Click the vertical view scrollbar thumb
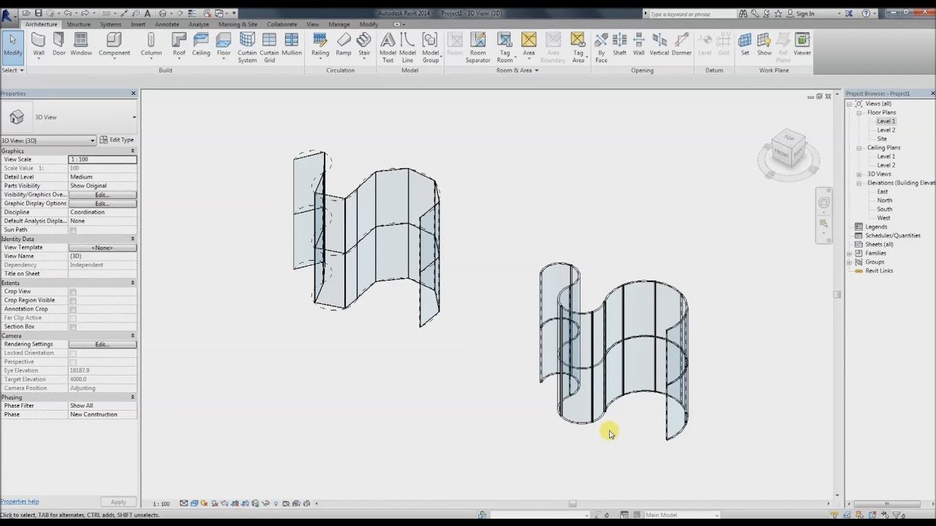The image size is (936, 526). [837, 294]
